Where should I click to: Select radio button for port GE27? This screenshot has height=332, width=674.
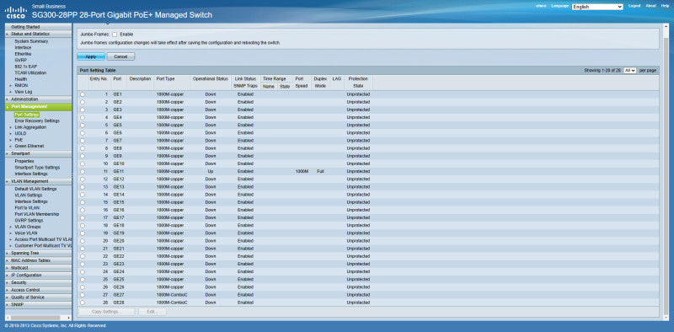tap(82, 295)
